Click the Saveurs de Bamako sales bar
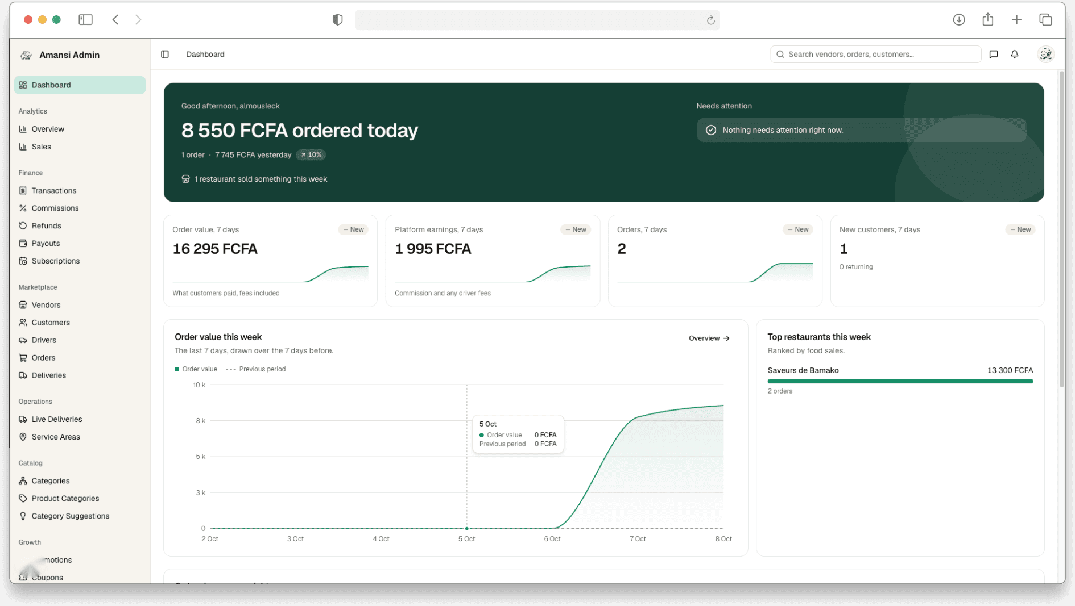This screenshot has height=606, width=1075. [900, 382]
